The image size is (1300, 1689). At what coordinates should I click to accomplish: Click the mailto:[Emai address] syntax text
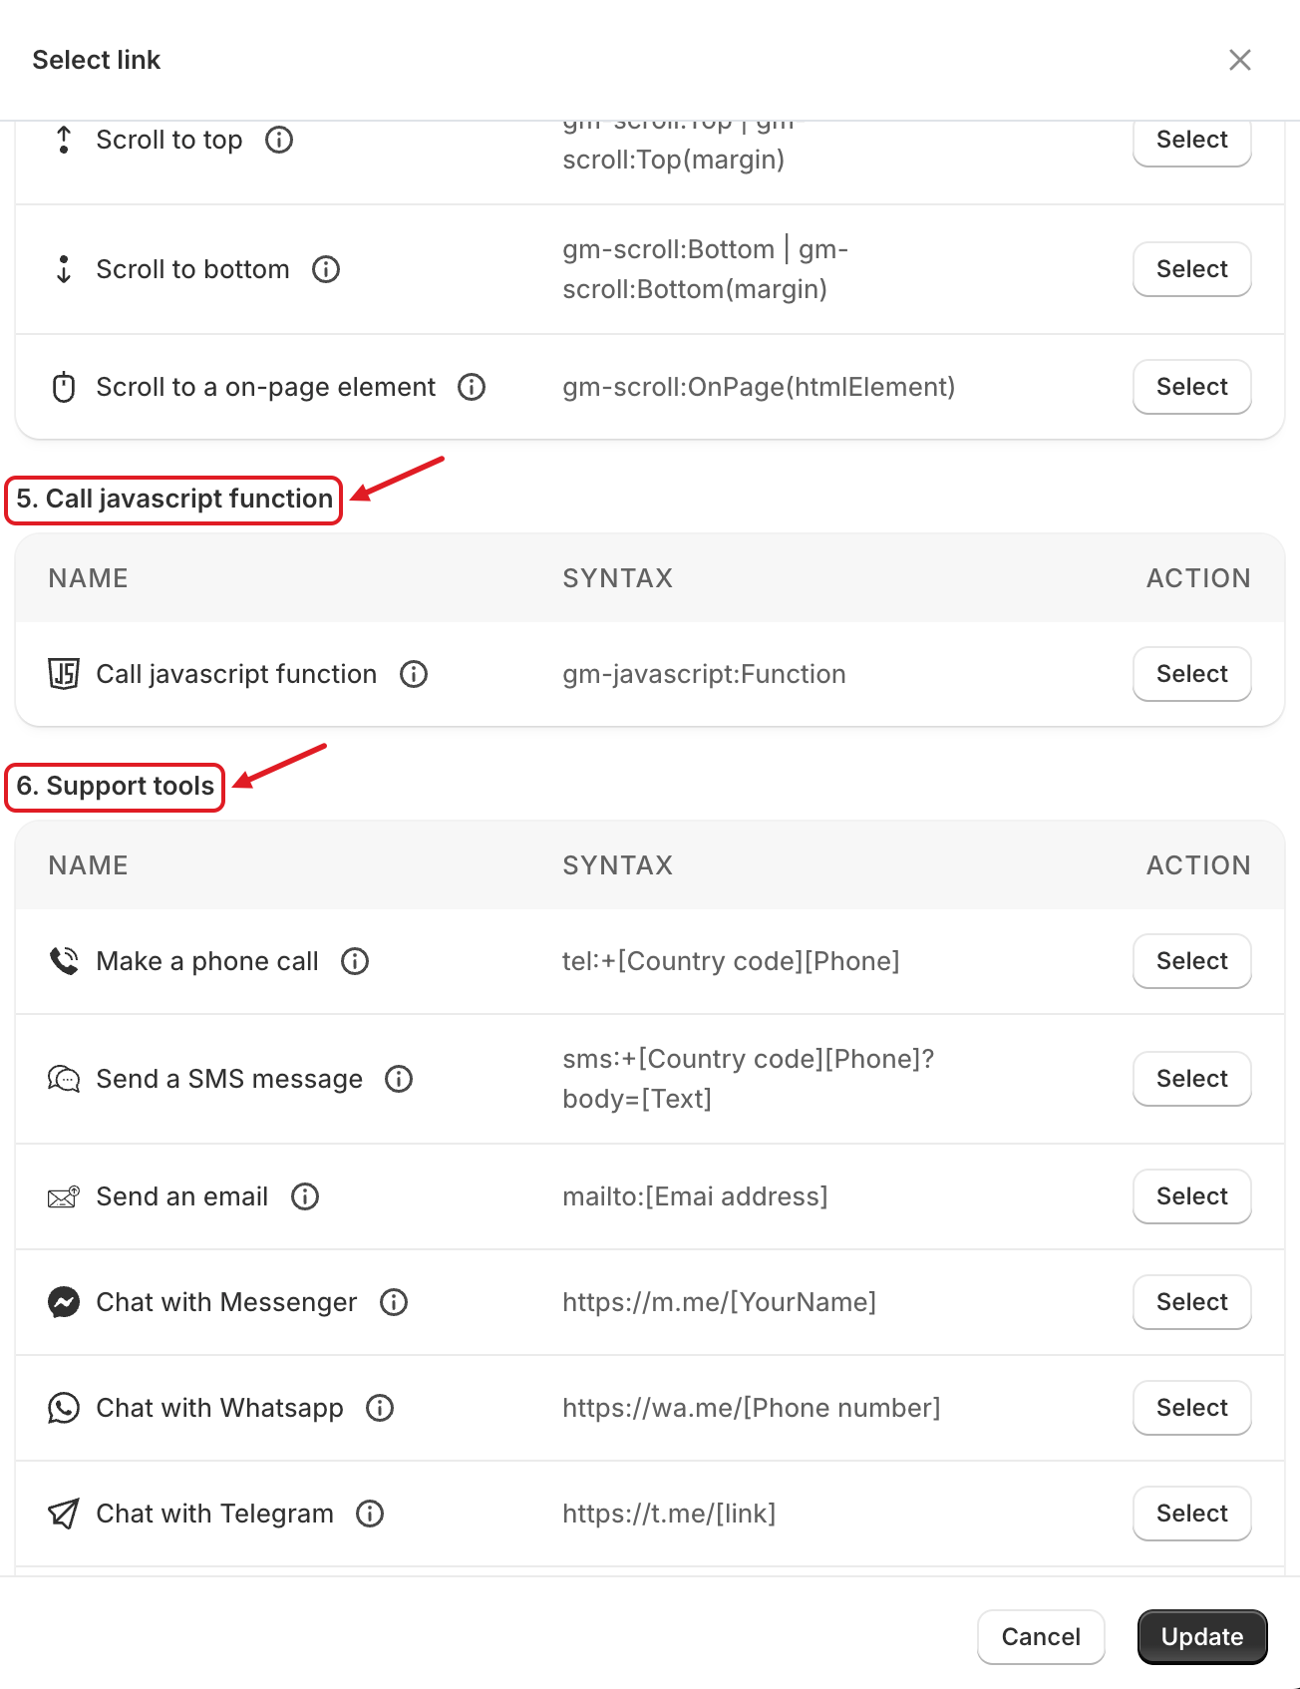(695, 1196)
